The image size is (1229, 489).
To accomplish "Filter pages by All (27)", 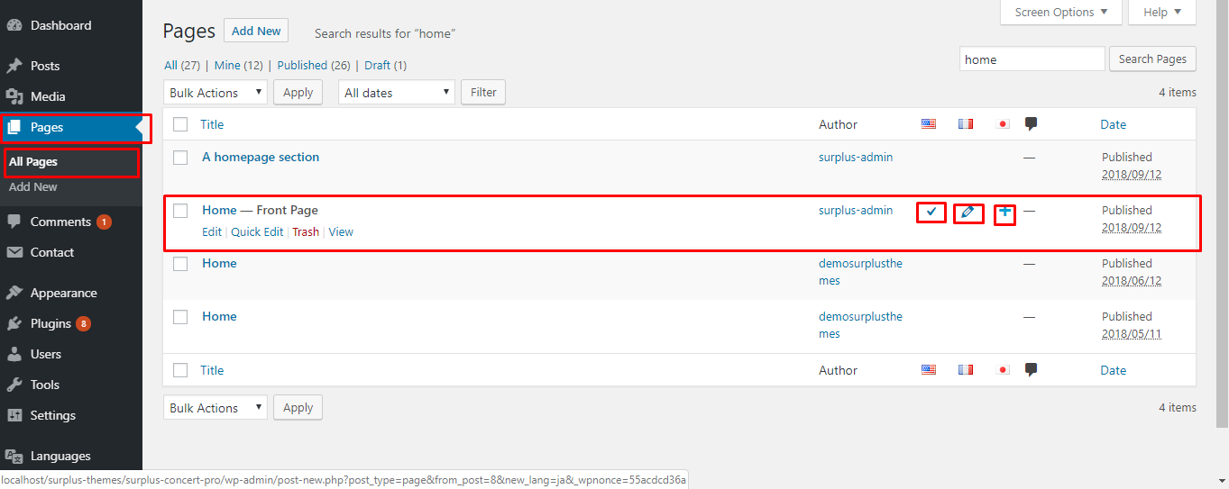I will pyautogui.click(x=182, y=65).
